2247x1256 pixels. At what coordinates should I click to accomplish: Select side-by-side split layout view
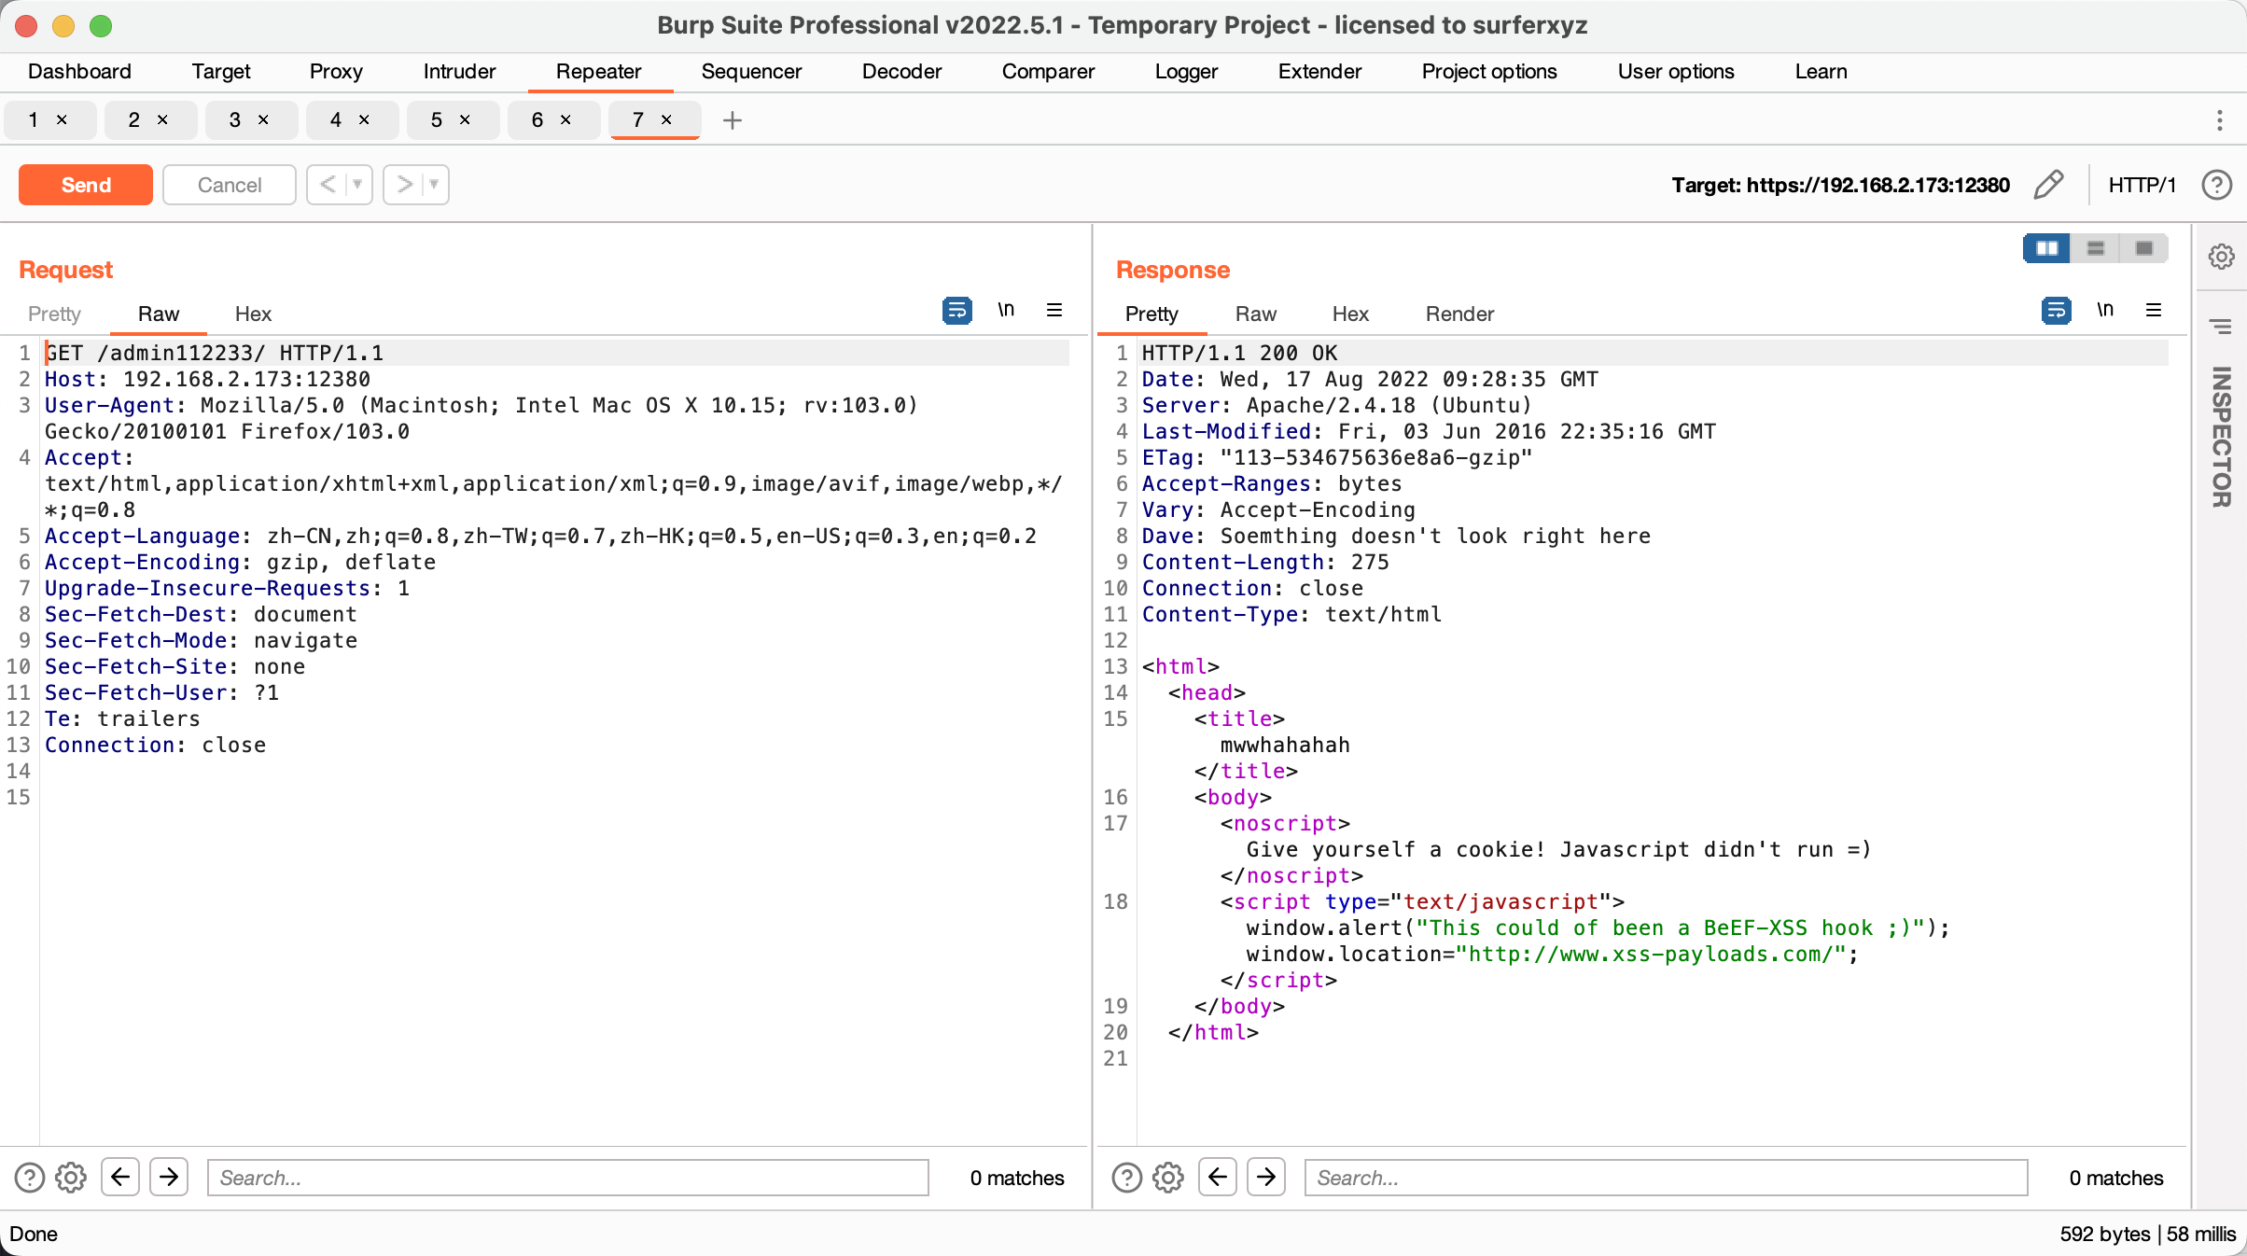pyautogui.click(x=2047, y=248)
